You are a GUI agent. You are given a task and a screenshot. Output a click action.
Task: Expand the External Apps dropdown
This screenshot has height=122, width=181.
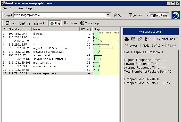tap(167, 39)
